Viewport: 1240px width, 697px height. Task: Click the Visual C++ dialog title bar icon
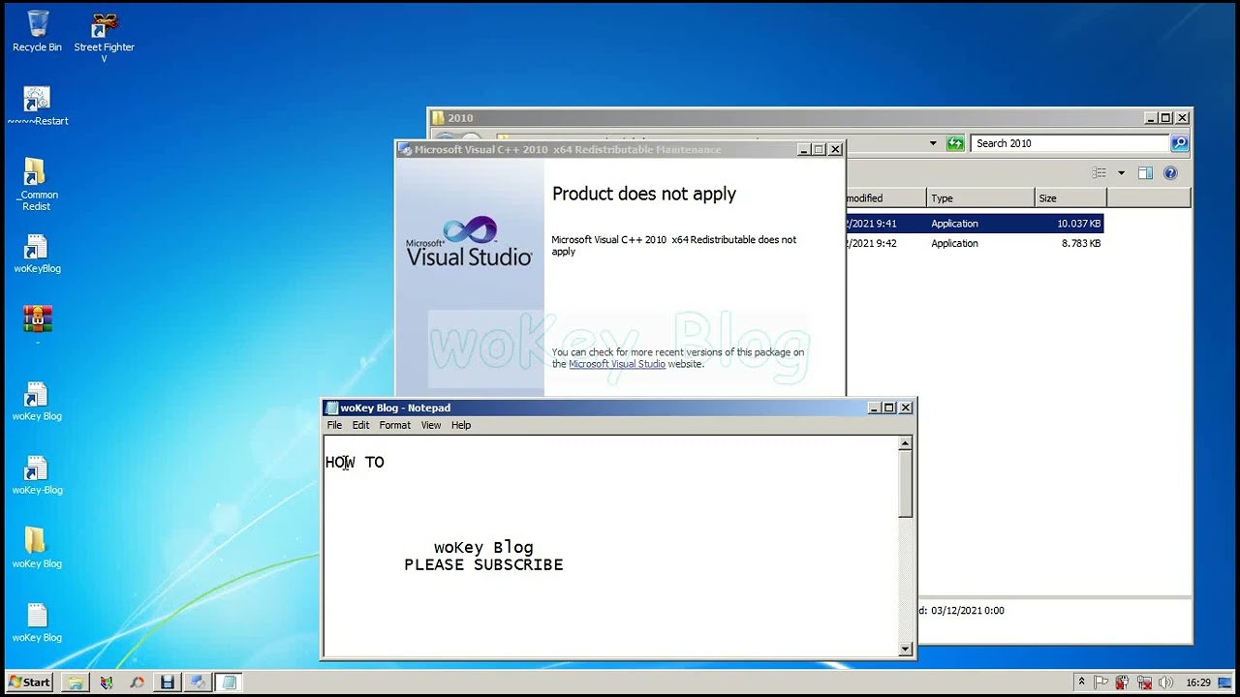click(x=406, y=150)
